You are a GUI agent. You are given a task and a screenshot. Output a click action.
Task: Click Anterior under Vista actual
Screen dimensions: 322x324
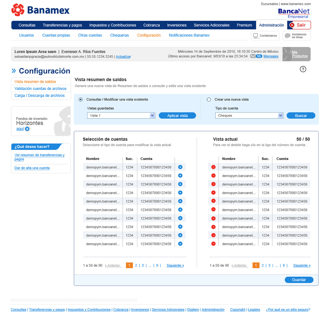[x=239, y=265]
